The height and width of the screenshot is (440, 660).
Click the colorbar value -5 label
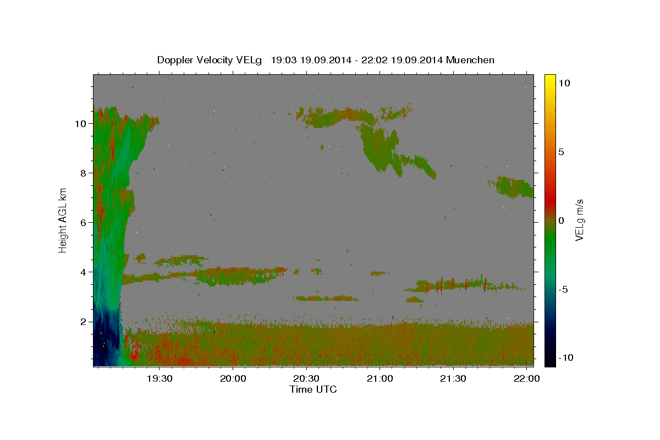563,289
